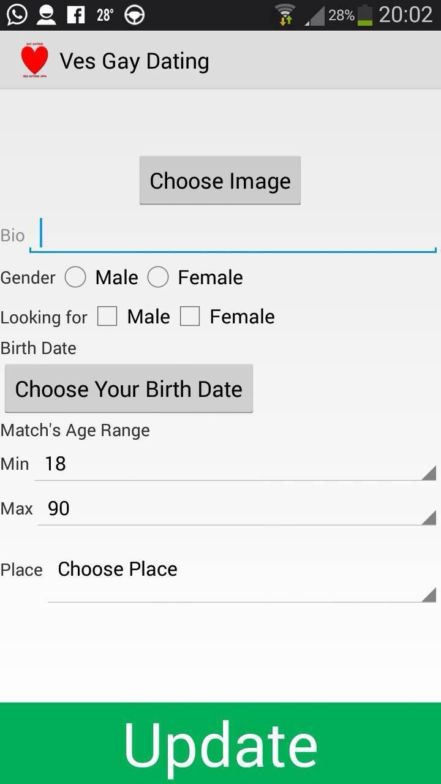This screenshot has width=441, height=784.
Task: Tap the battery indicator icon
Action: (365, 15)
